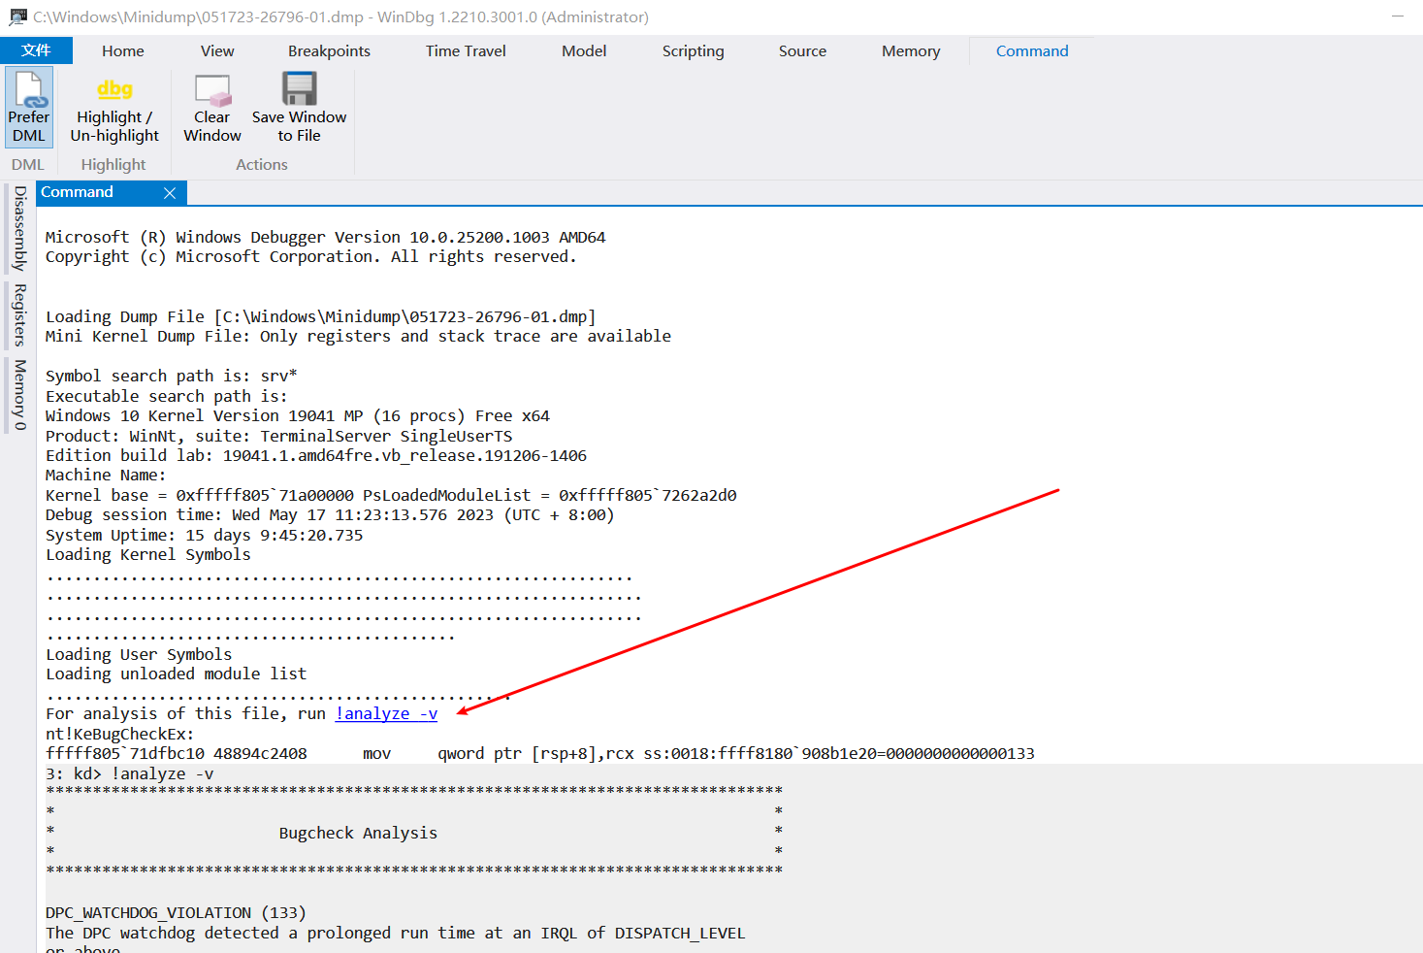Expand the Registers side panel

coord(19,314)
